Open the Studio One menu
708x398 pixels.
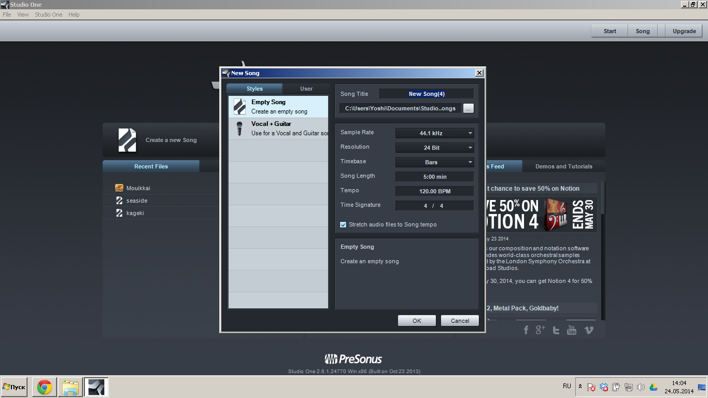click(49, 15)
